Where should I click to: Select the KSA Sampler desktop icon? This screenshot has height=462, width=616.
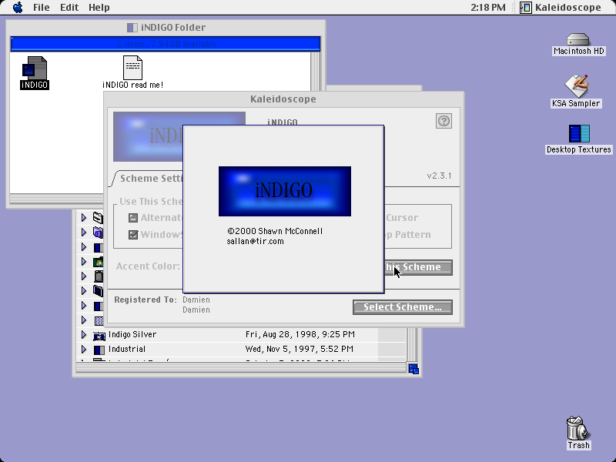click(576, 86)
